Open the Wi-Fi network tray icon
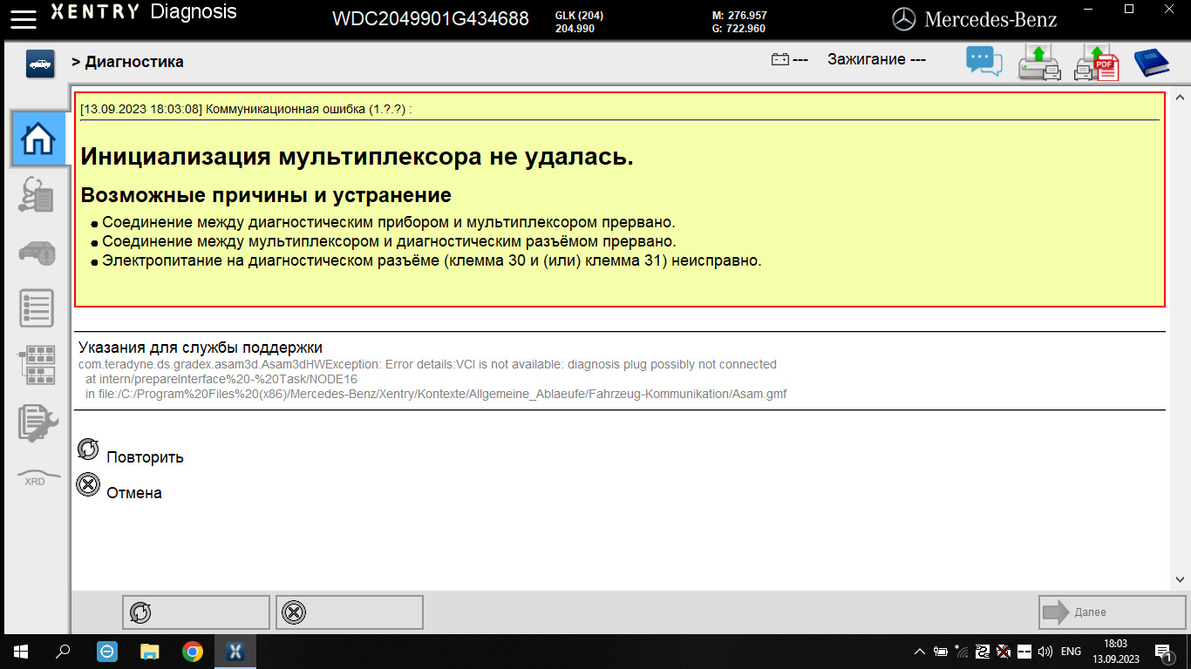 tap(962, 651)
